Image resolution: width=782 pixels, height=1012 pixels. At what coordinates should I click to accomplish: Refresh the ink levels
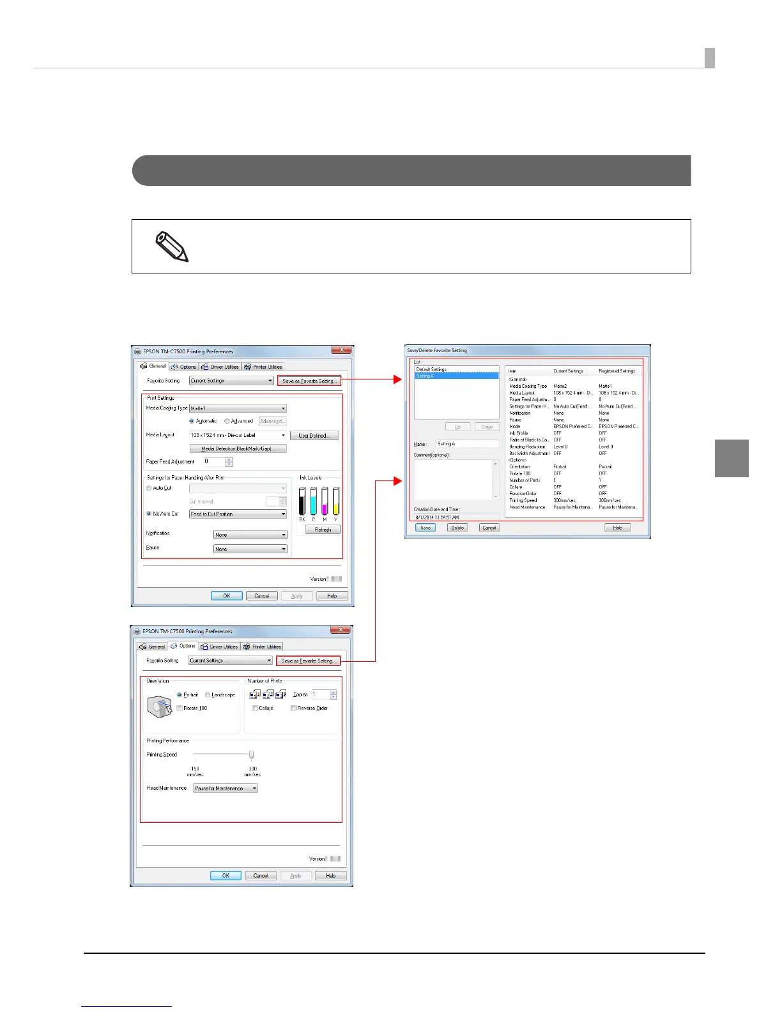[x=323, y=530]
